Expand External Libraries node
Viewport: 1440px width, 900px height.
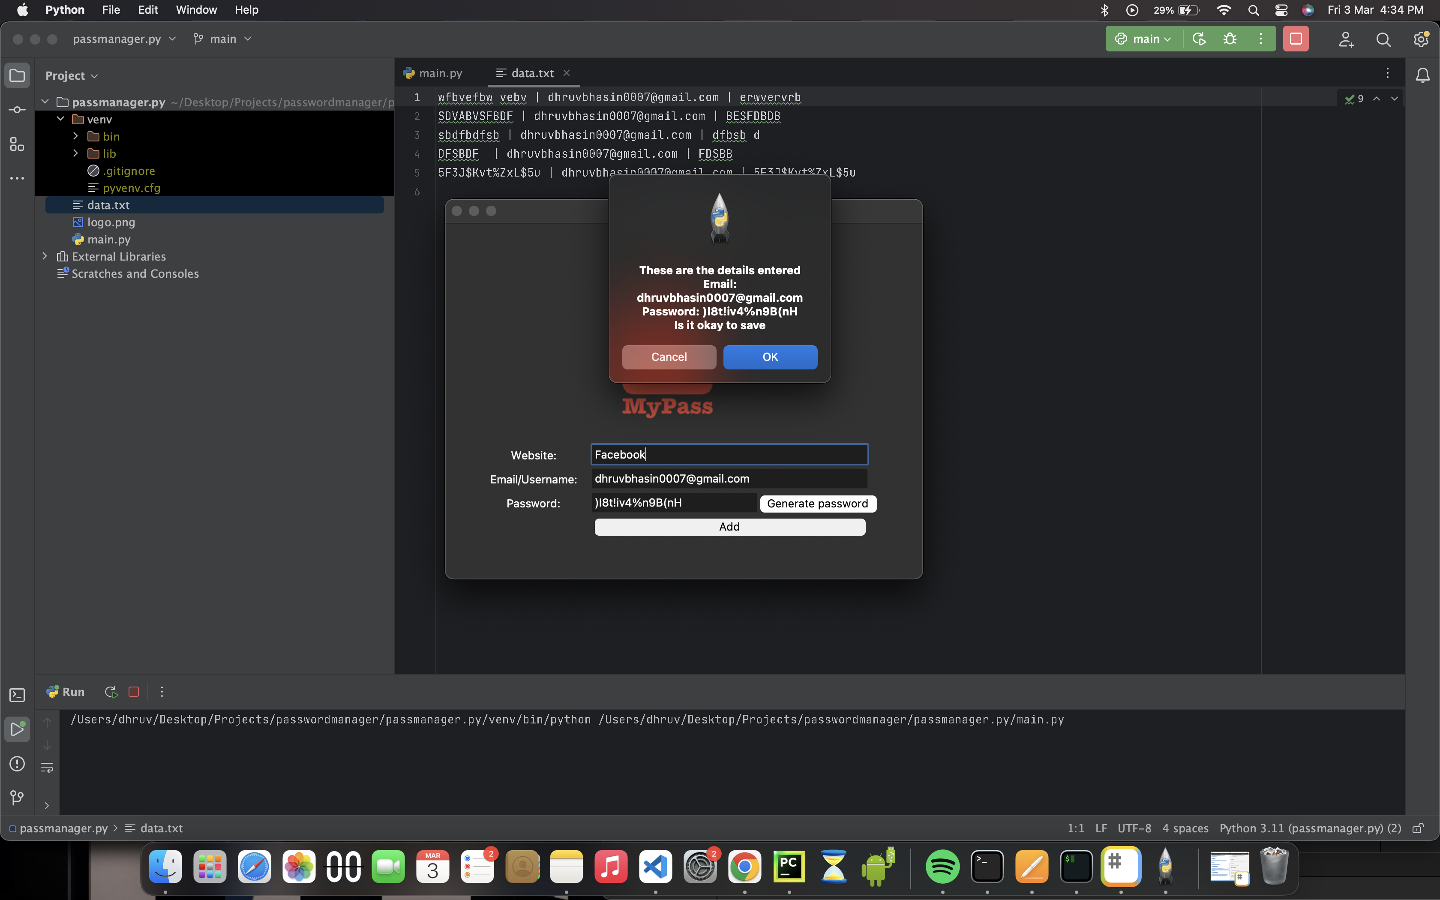(x=45, y=257)
